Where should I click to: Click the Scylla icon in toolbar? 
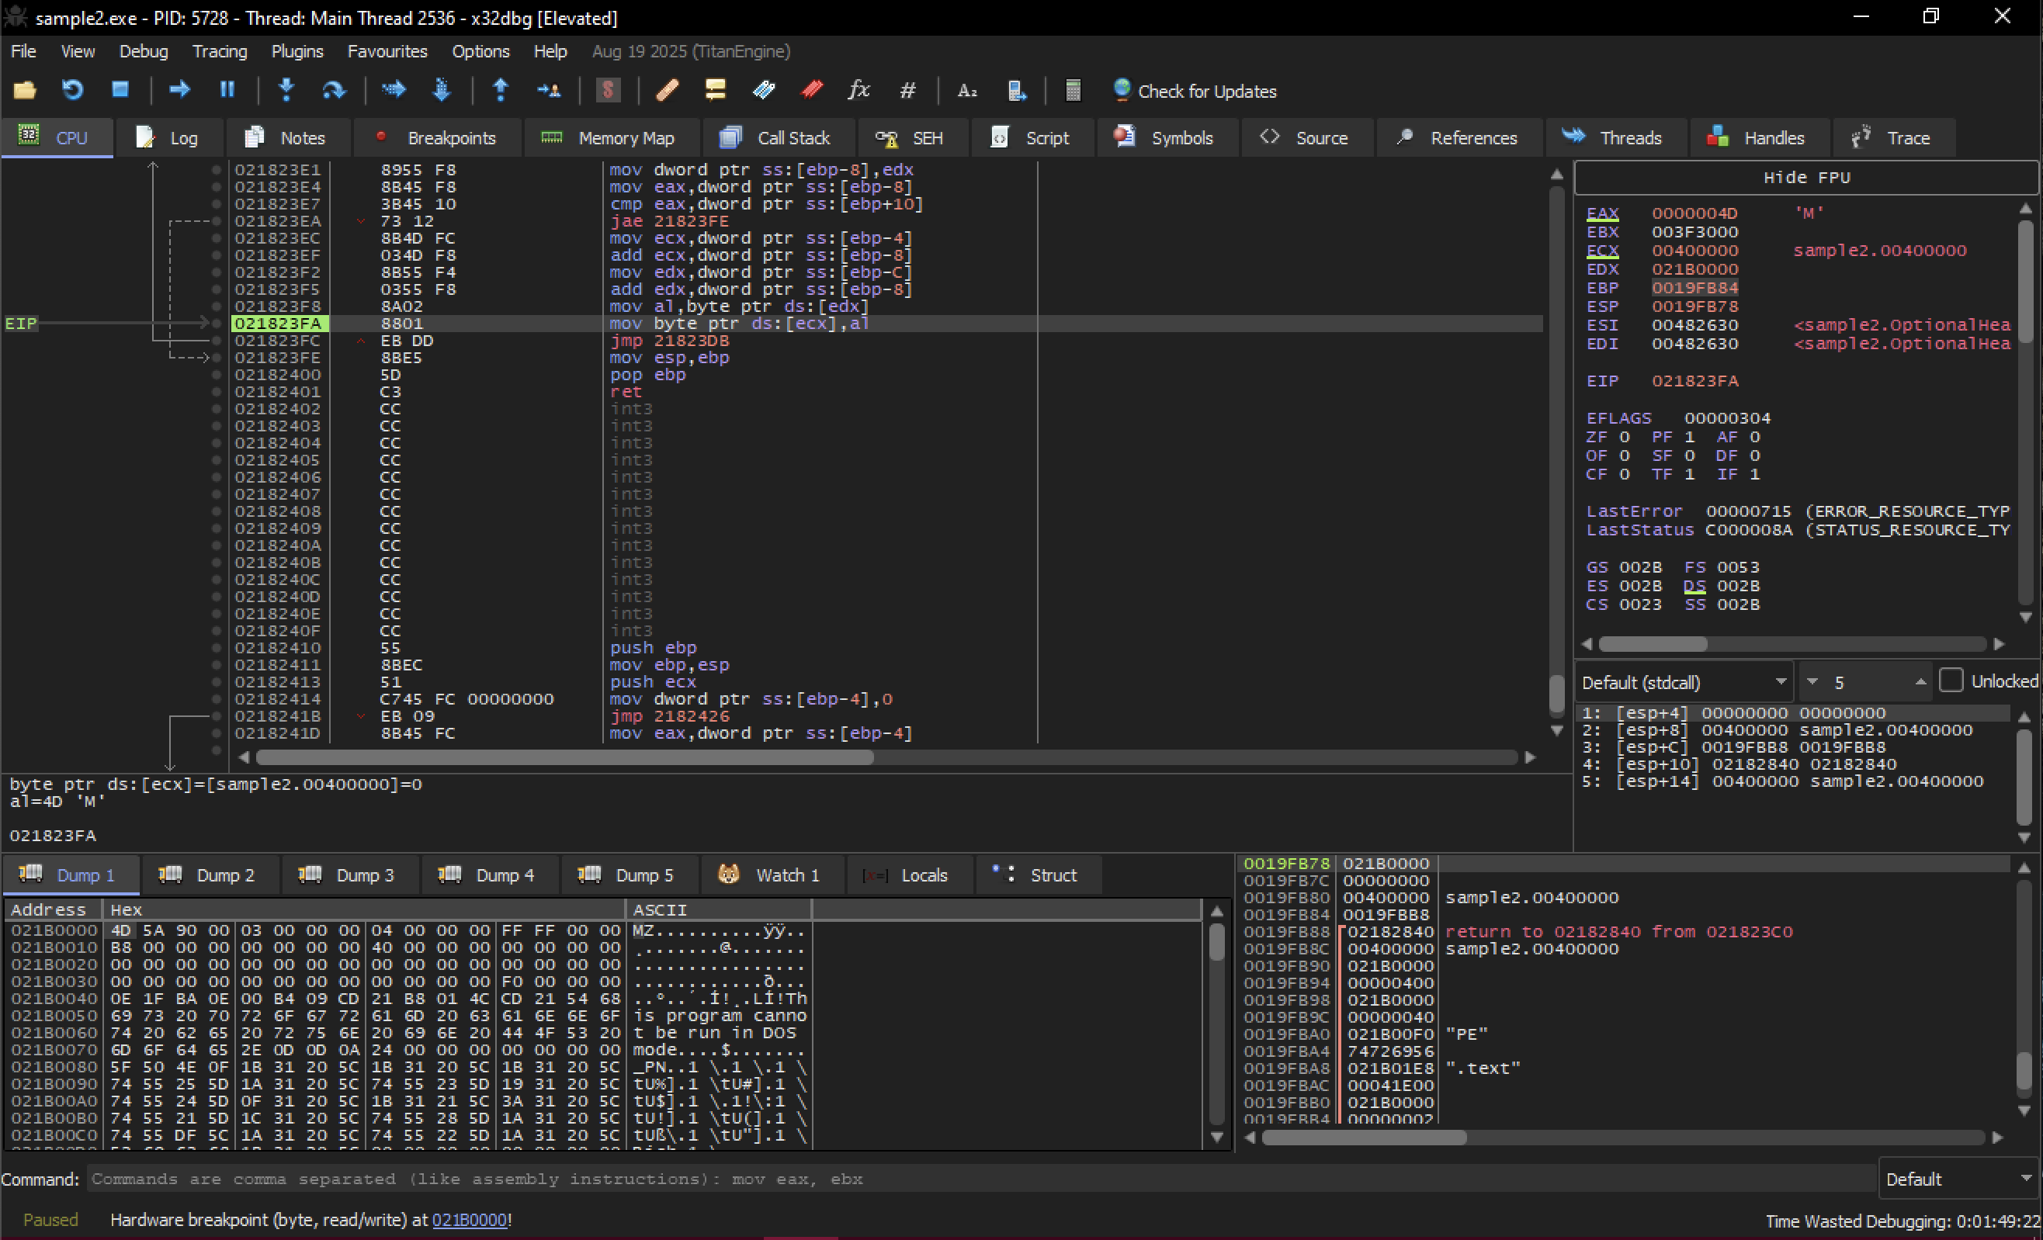[608, 89]
